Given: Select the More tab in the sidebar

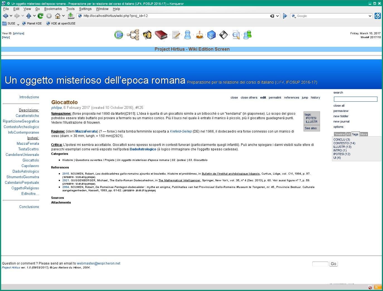Looking at the screenshot, I should [364, 134].
